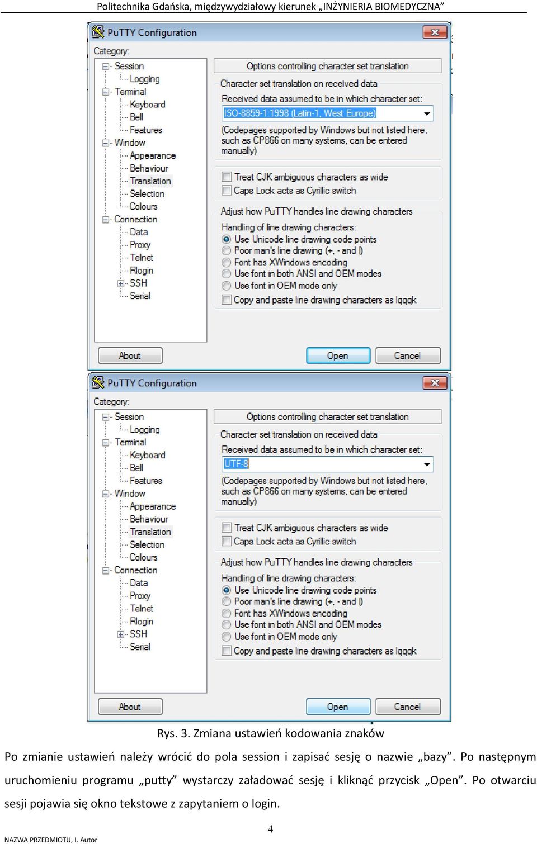Collapse Window node in upper window tree

[x=105, y=143]
